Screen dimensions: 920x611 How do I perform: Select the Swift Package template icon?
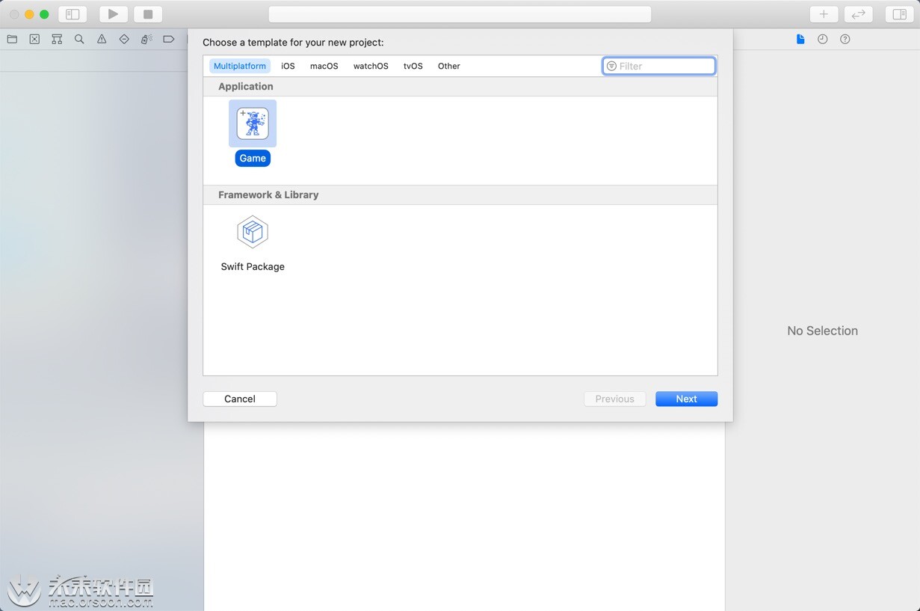click(253, 232)
